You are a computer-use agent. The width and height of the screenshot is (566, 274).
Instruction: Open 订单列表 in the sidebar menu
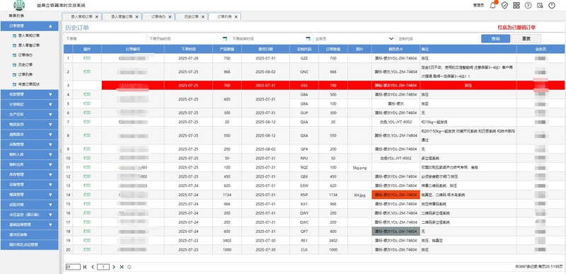(25, 75)
